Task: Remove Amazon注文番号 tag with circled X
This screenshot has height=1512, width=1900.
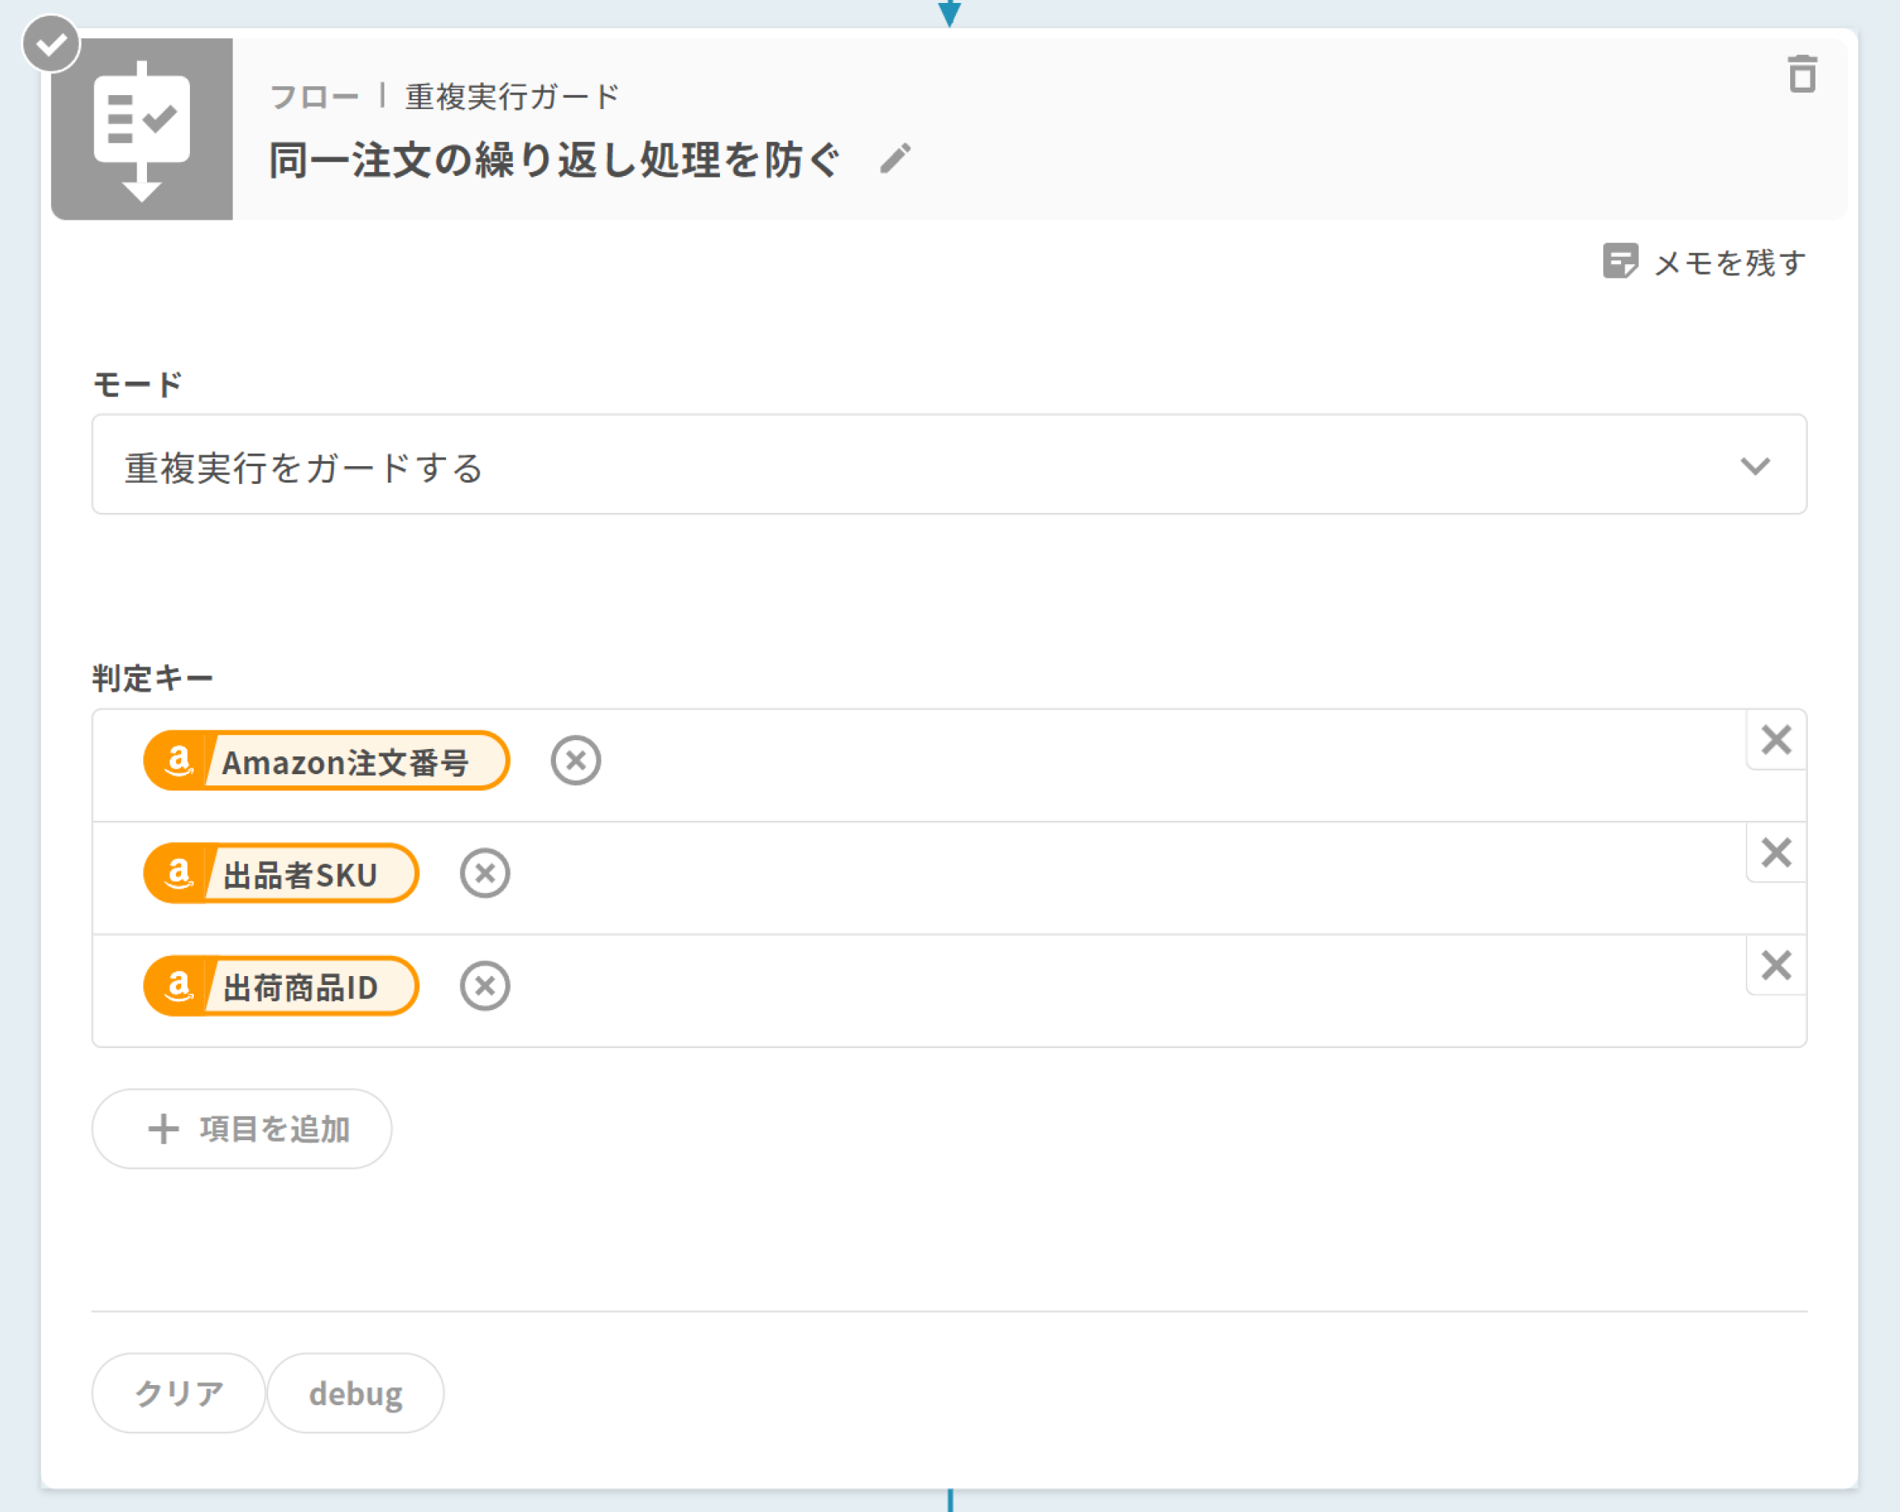Action: 575,760
